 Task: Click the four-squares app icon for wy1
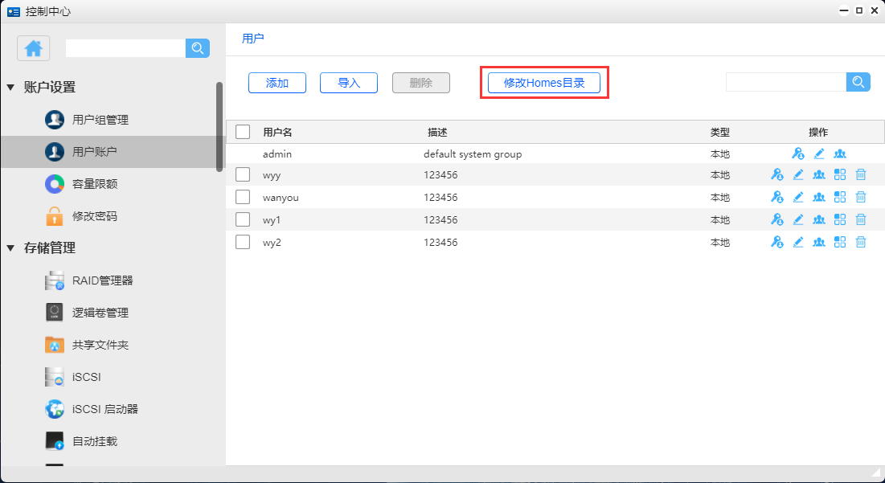[x=840, y=219]
